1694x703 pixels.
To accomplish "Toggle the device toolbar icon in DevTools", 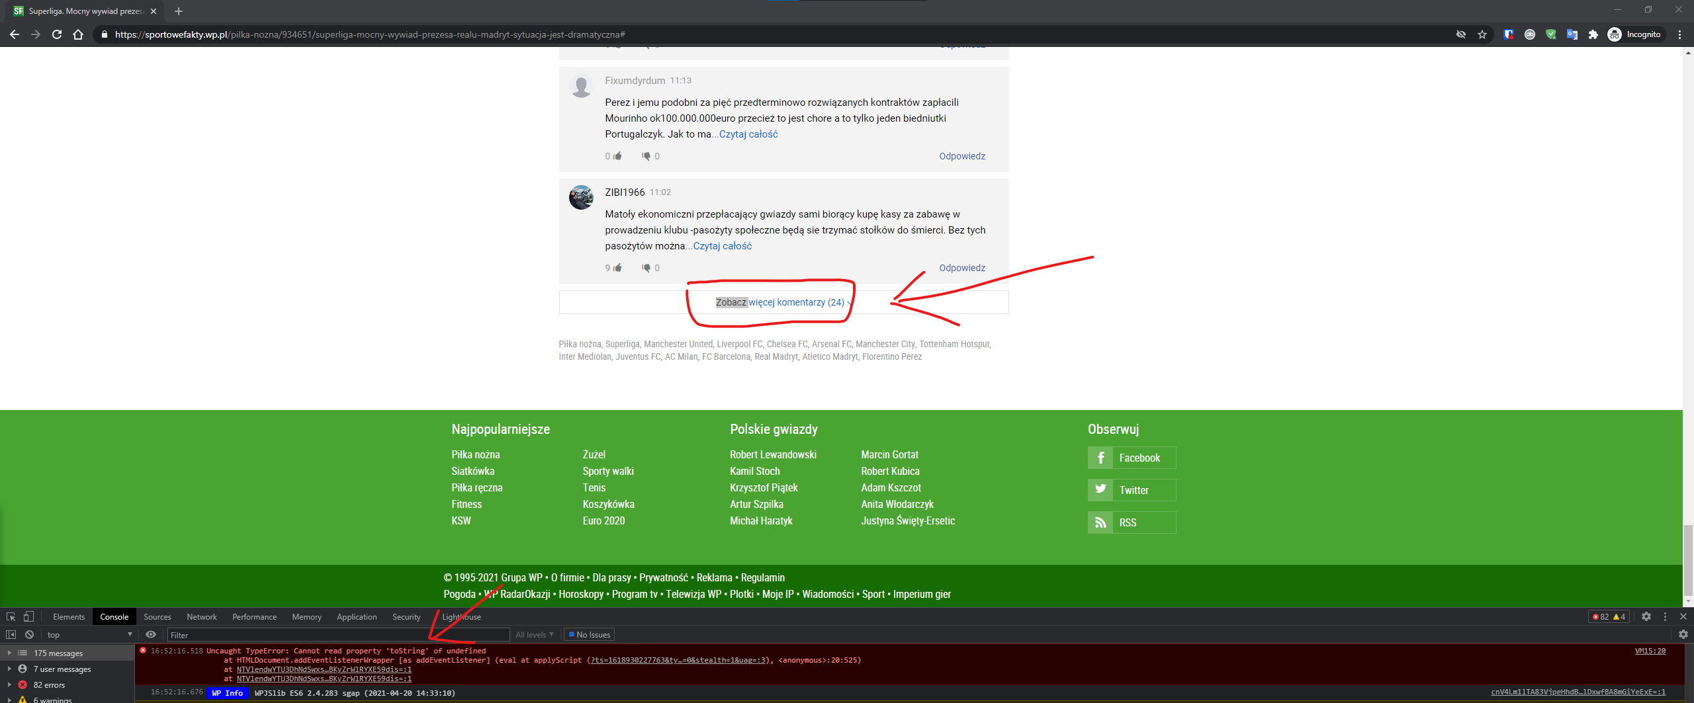I will coord(28,616).
